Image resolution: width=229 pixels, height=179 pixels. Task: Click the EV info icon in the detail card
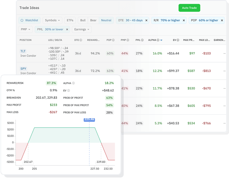[x=68, y=90]
